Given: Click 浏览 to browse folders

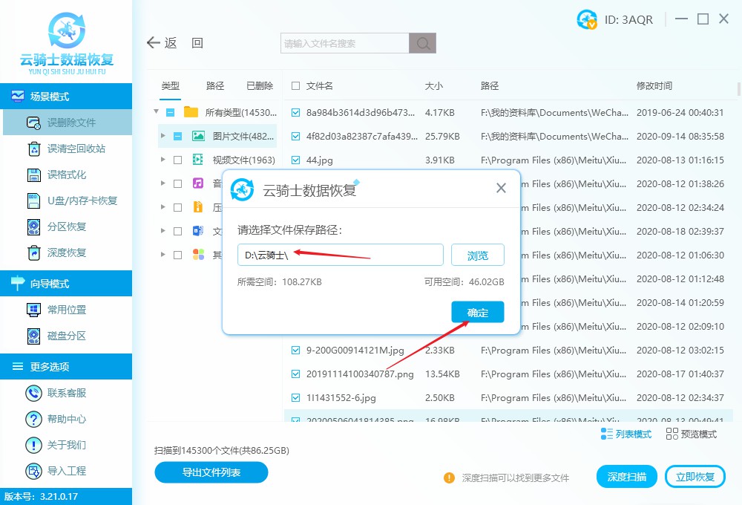Looking at the screenshot, I should pyautogui.click(x=477, y=255).
